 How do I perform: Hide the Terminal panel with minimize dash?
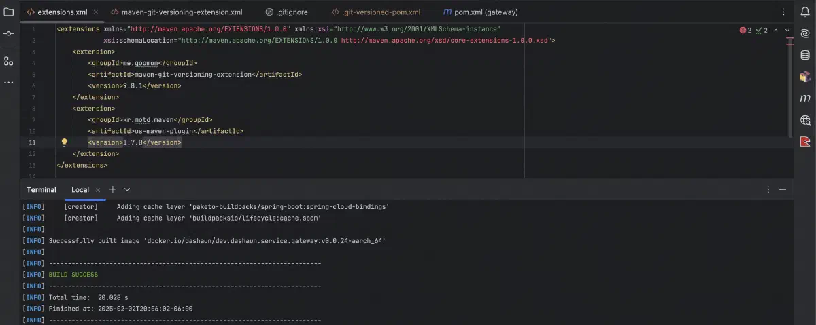(x=783, y=190)
